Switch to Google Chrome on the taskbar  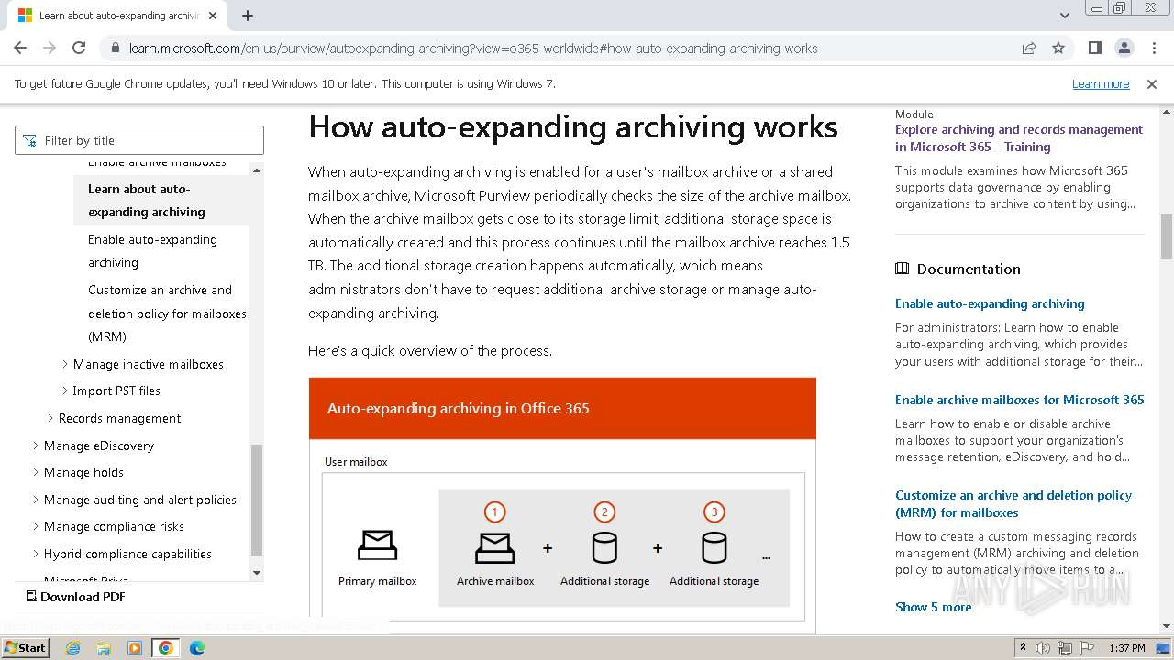pos(165,648)
